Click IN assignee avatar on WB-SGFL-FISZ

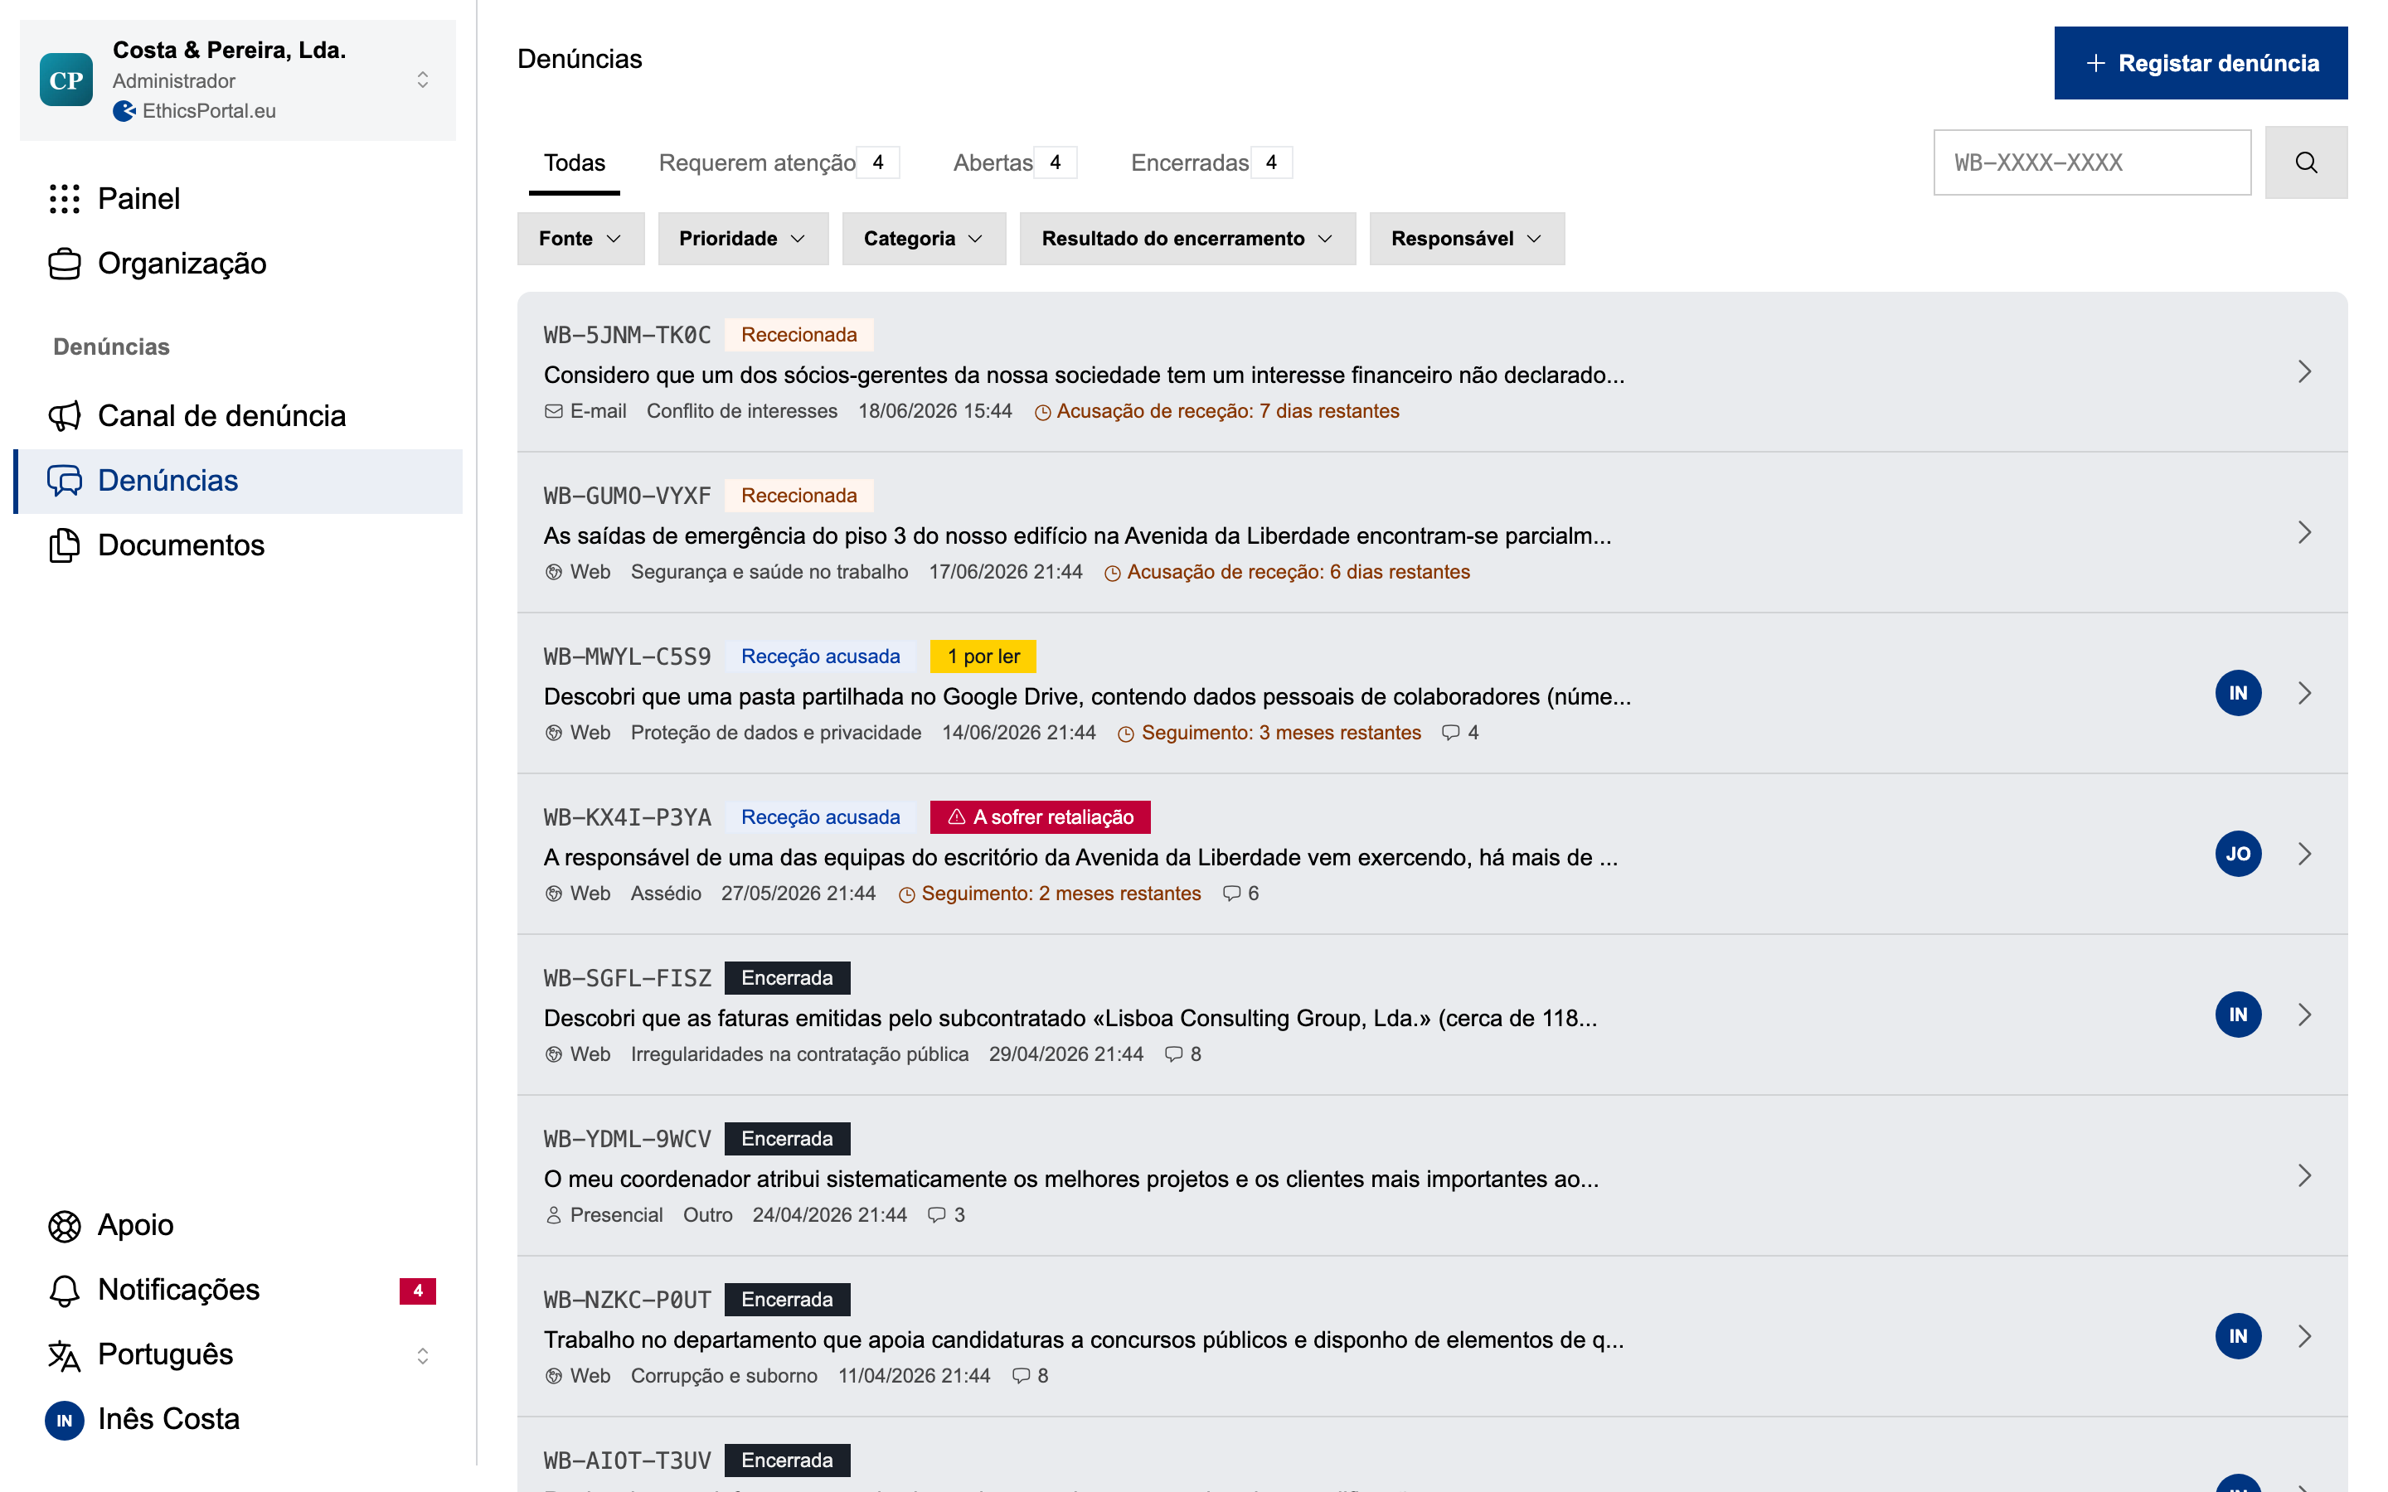pyautogui.click(x=2237, y=1015)
